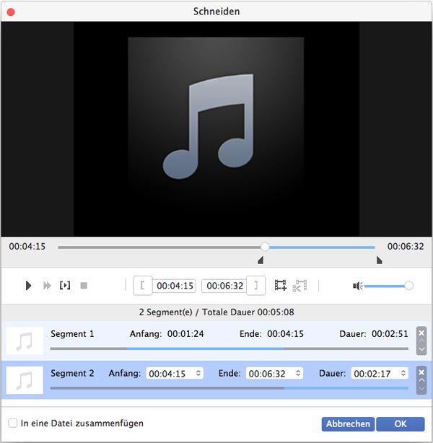Viewport: 433px width, 443px height.
Task: Split segment using the scissors icon
Action: [299, 285]
